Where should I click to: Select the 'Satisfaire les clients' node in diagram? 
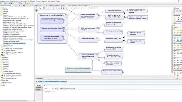88,40
